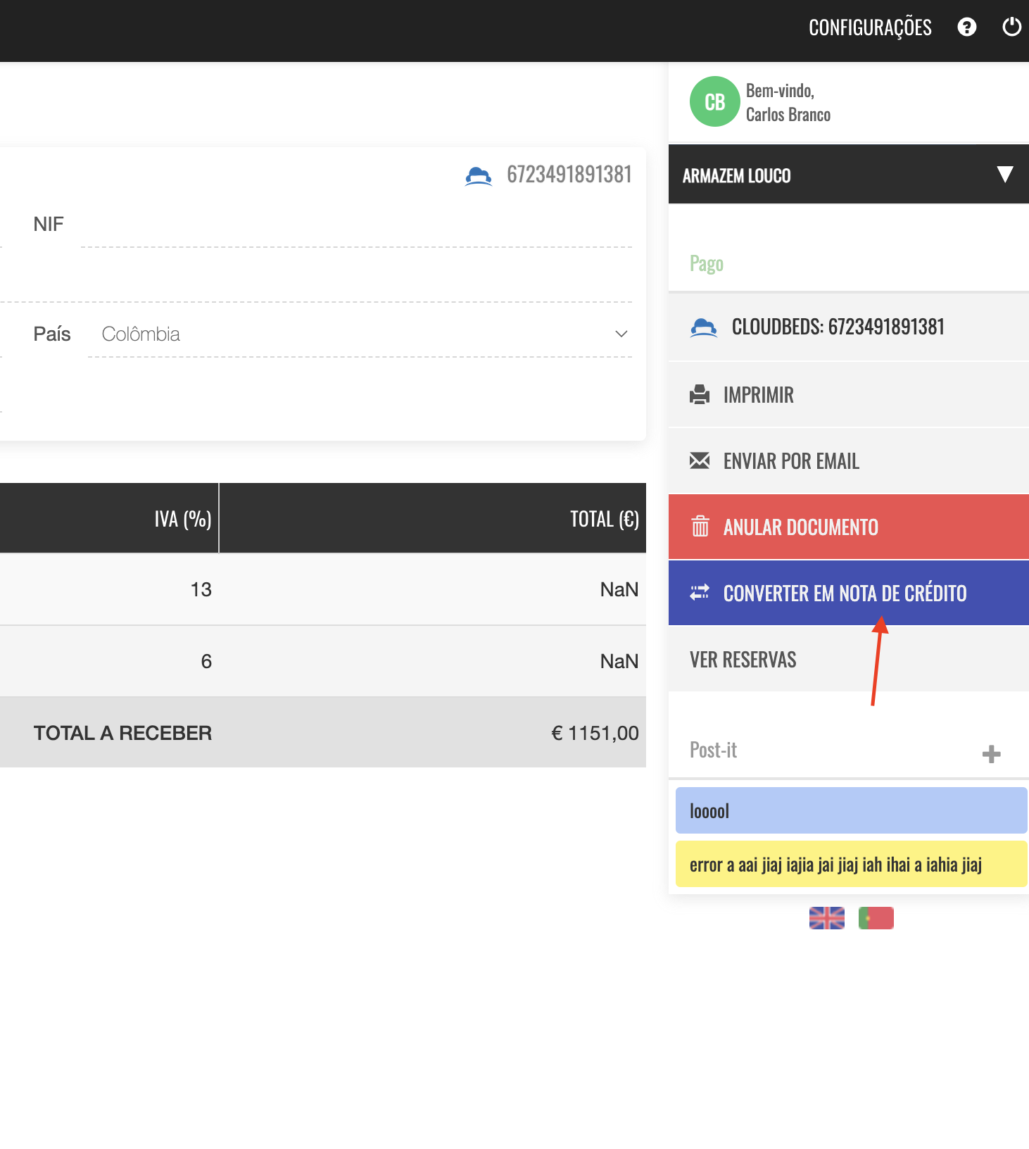Open the Configurações menu

[870, 27]
